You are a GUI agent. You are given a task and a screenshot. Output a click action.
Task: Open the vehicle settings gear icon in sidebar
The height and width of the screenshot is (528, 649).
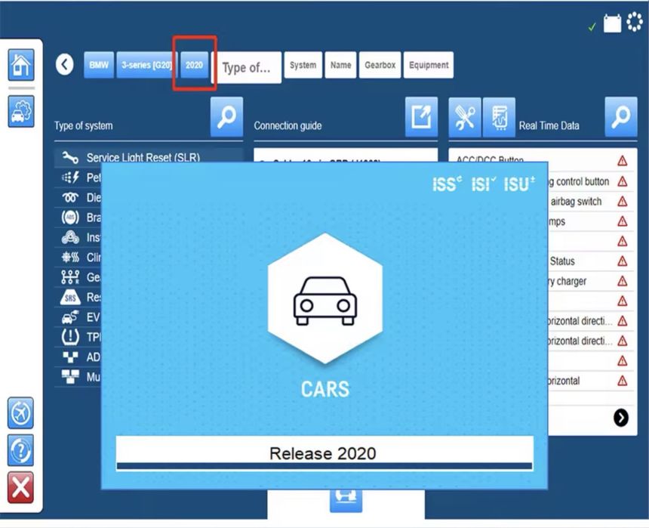21,111
